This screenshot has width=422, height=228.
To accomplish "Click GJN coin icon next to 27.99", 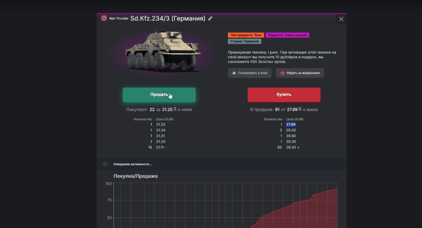I will [300, 109].
